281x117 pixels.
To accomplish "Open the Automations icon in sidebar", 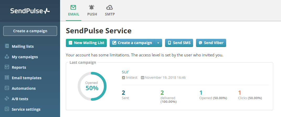I will 7,88.
